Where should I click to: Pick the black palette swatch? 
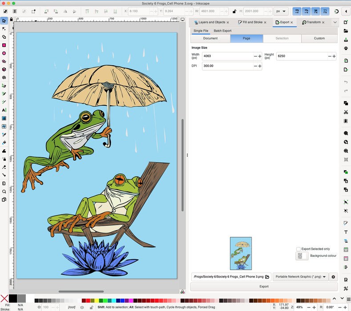pos(13,299)
